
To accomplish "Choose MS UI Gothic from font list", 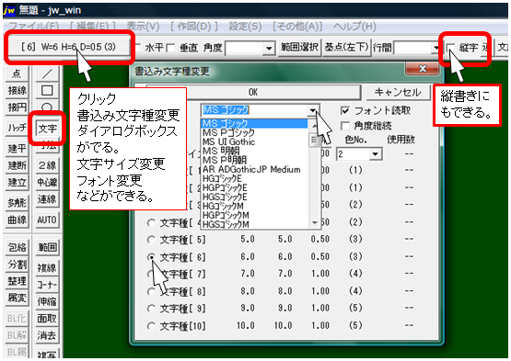I will pyautogui.click(x=228, y=141).
